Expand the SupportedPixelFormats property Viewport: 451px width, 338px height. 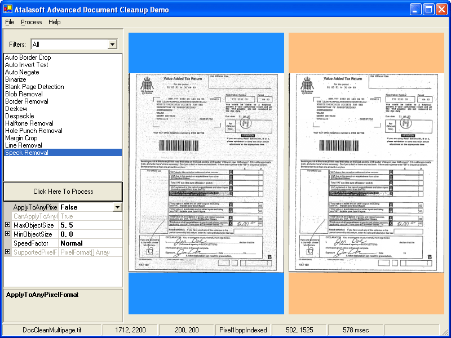point(8,252)
